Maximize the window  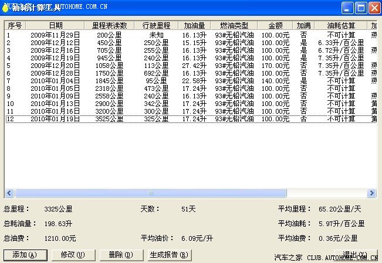[361, 8]
